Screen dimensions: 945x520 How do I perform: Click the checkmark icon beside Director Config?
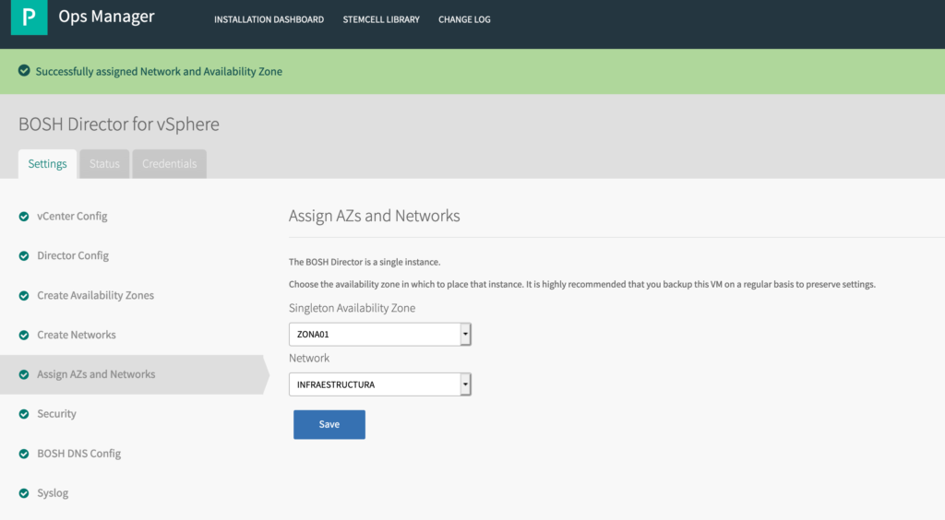click(x=24, y=255)
